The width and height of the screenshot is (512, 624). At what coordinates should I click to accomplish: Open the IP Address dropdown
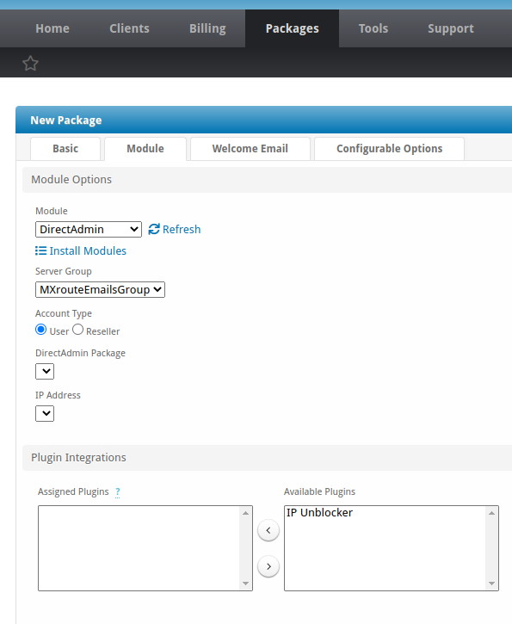pos(45,413)
